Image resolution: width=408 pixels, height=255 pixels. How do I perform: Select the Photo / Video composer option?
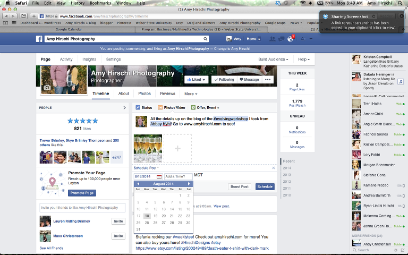click(x=172, y=107)
